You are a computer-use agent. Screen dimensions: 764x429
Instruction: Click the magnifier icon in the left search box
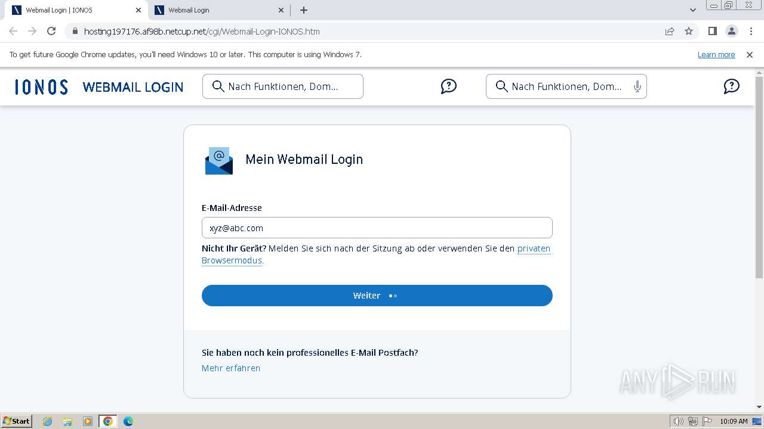coord(218,86)
